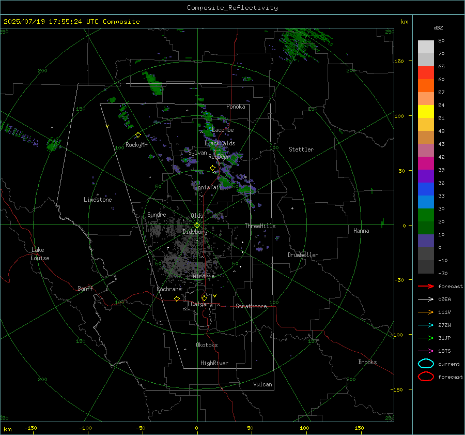Click the dBZ legend heading

[438, 27]
